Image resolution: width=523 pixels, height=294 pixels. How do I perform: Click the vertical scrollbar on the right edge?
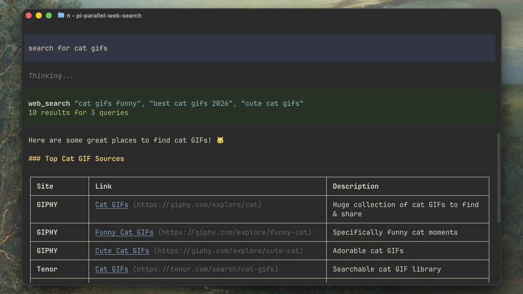pos(498,178)
